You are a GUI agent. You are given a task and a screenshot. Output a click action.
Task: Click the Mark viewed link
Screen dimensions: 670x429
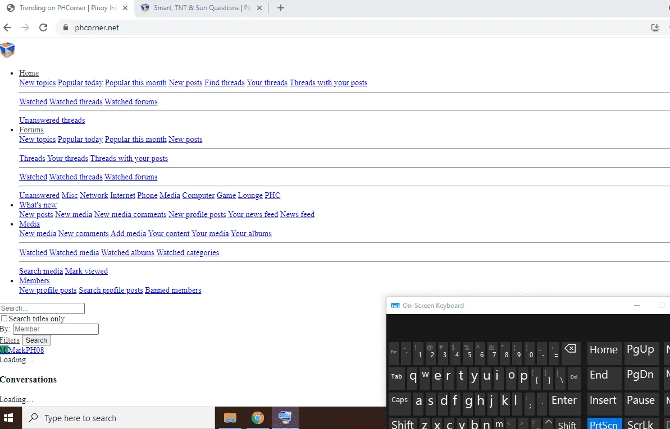(86, 271)
